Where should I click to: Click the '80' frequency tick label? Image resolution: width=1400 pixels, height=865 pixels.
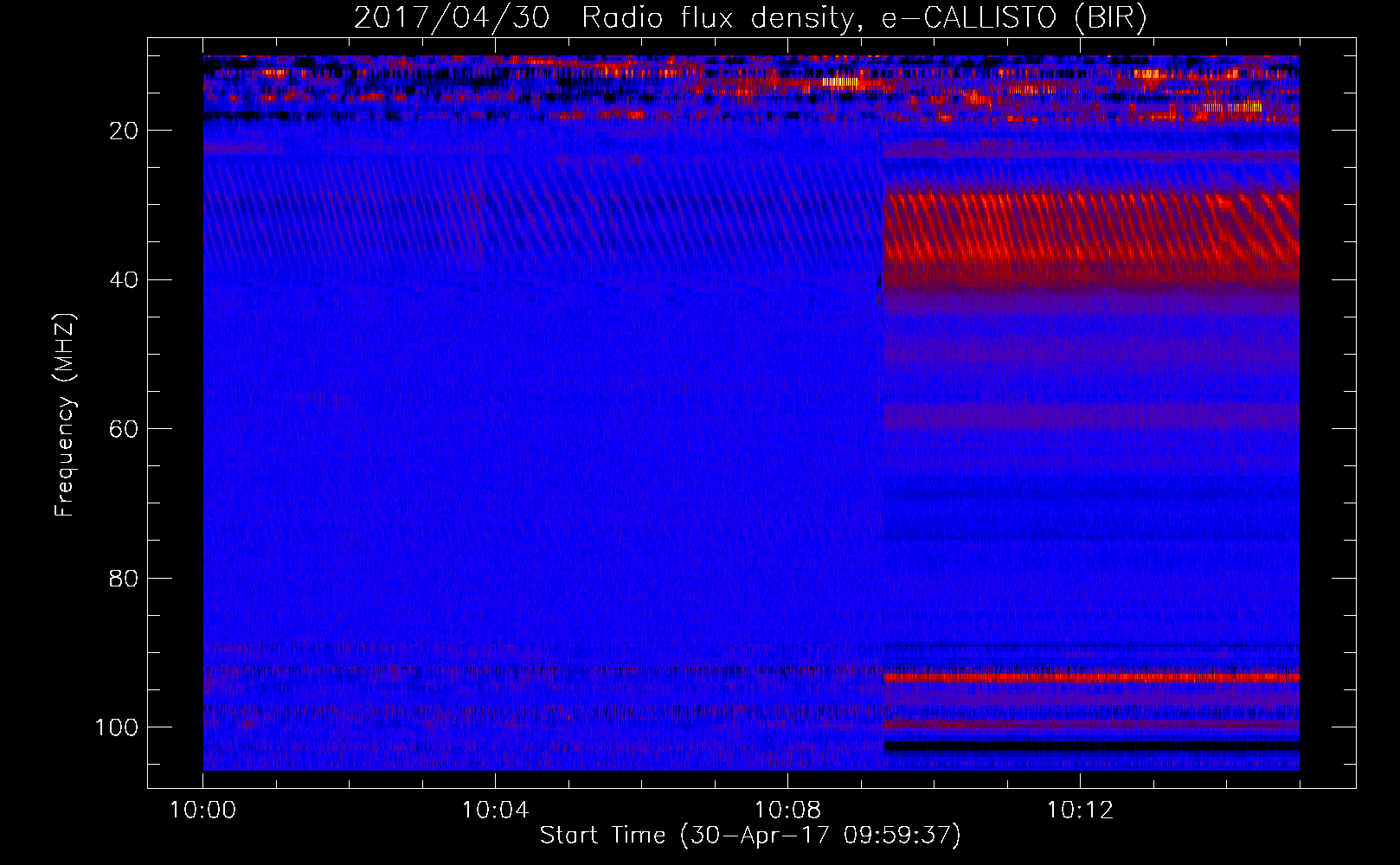coord(124,578)
